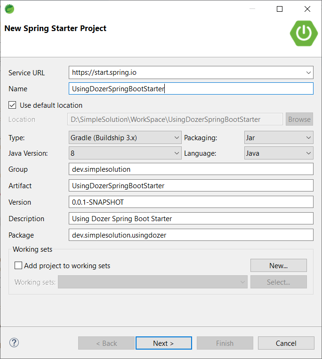Image resolution: width=322 pixels, height=359 pixels.
Task: Click the New Spring Starter Project title
Action: click(x=56, y=28)
